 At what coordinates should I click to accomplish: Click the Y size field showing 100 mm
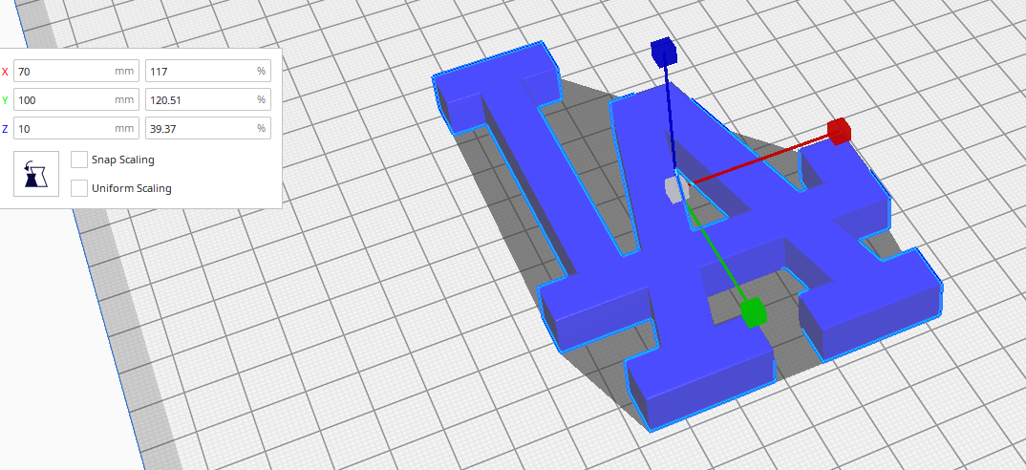tap(75, 100)
